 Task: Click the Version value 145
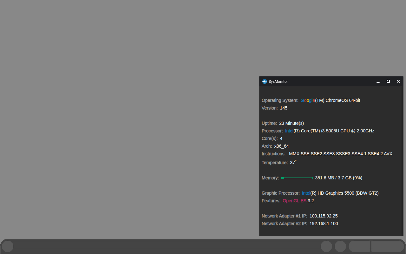pyautogui.click(x=284, y=108)
